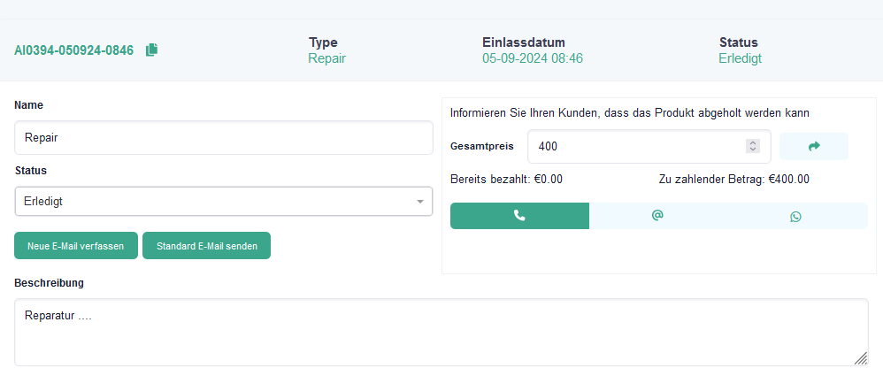Grab the Beschreibung textarea resize handle
Viewport: 883px width, 376px height.
click(861, 357)
